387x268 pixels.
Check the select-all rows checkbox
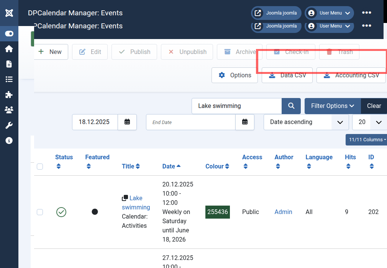[x=40, y=167]
